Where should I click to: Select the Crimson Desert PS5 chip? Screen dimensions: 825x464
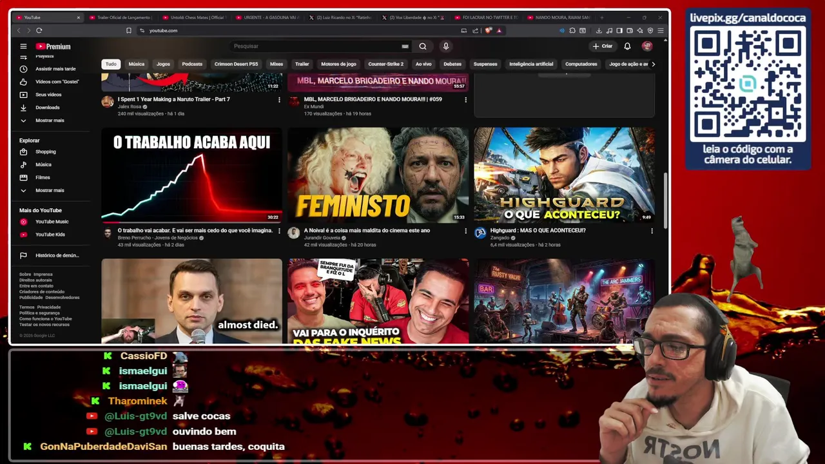236,64
